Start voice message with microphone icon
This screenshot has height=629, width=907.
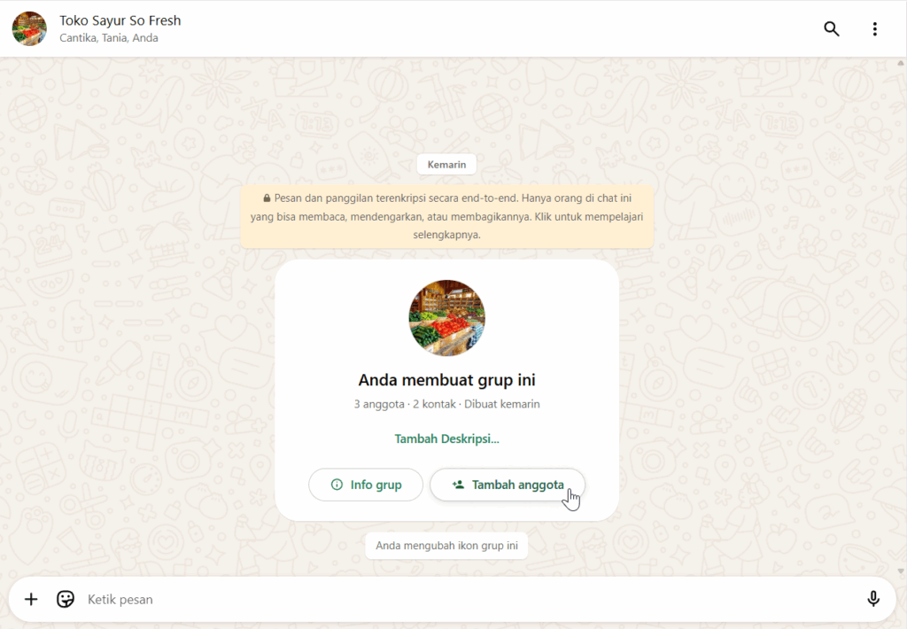coord(873,599)
